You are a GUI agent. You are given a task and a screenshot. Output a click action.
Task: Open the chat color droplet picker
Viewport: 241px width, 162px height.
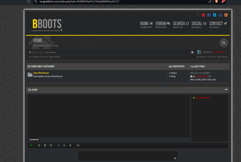[70, 145]
